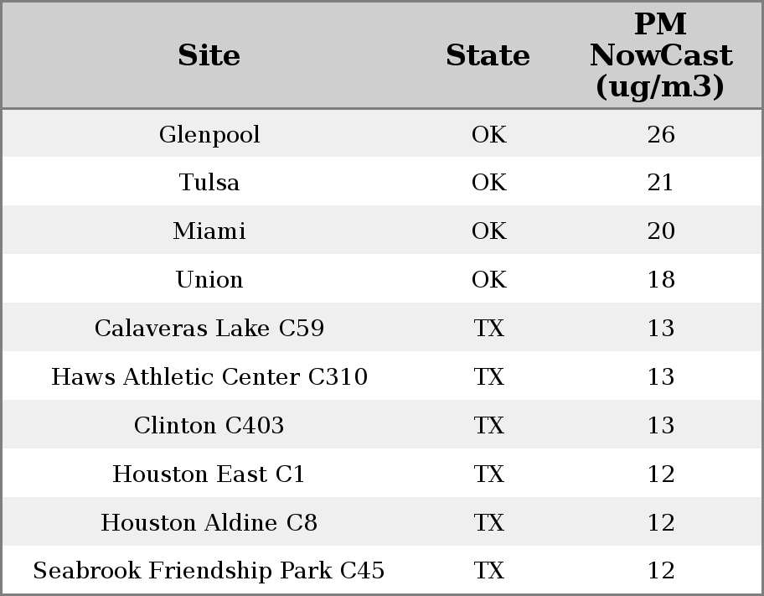Click the OK state cell for Glenpool

click(488, 133)
